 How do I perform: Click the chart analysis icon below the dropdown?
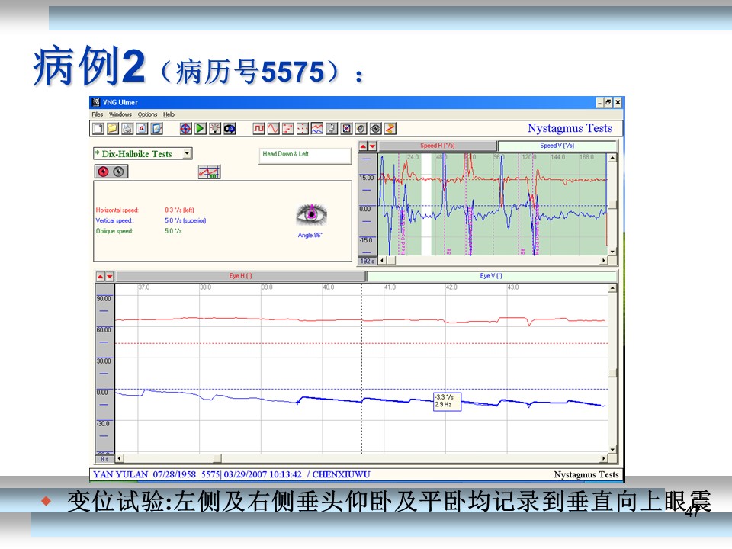point(208,172)
